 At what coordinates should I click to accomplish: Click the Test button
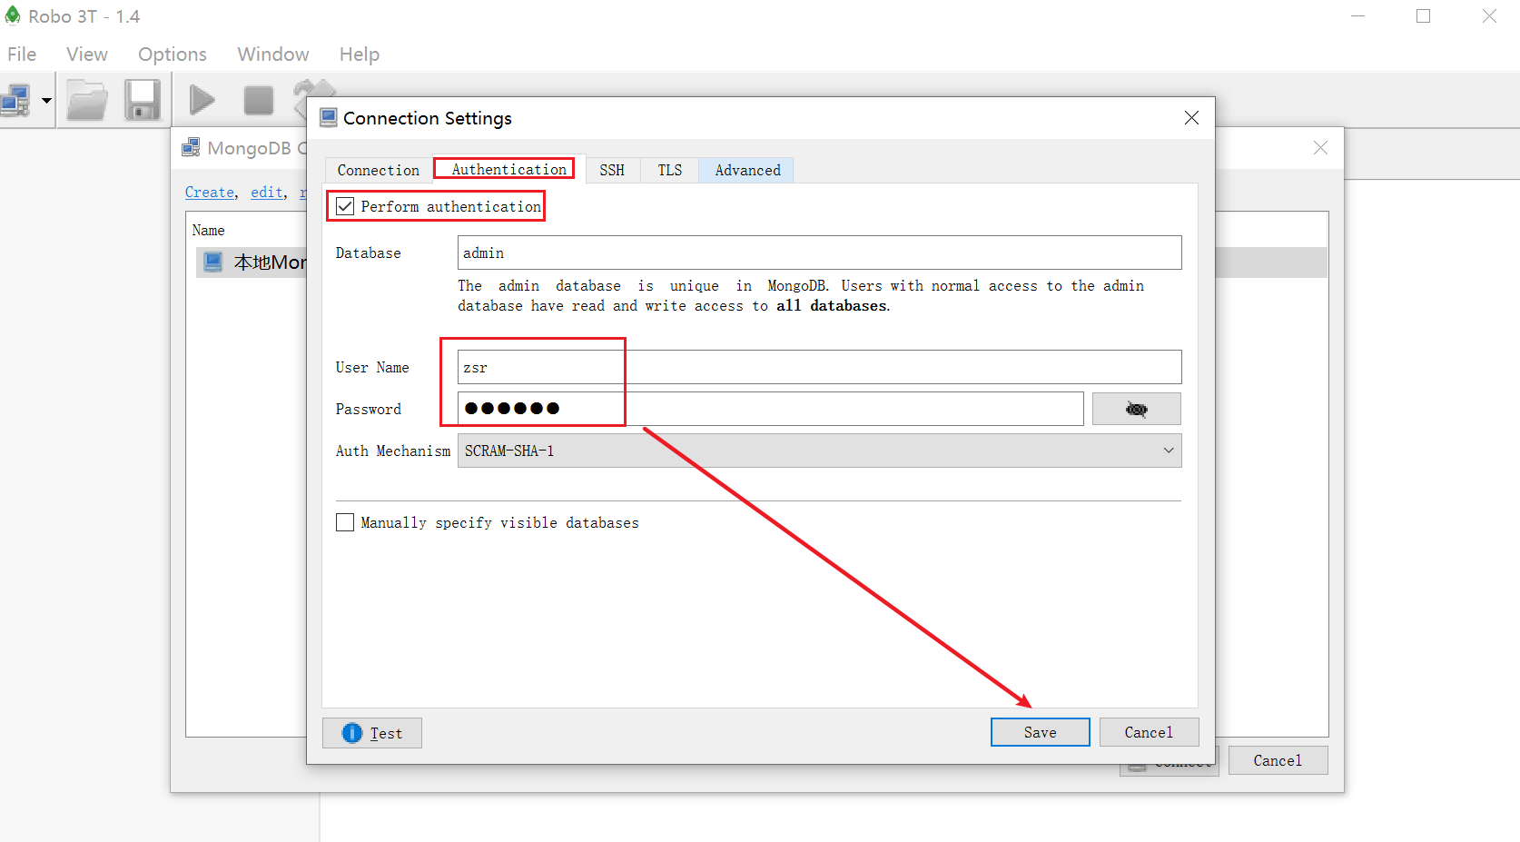[x=372, y=733]
